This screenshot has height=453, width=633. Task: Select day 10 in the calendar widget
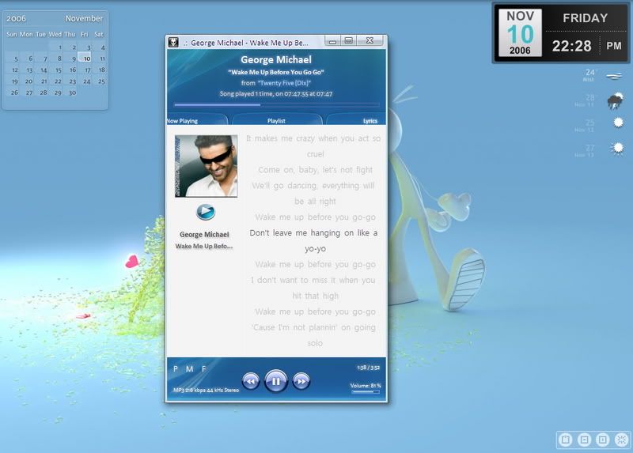86,59
